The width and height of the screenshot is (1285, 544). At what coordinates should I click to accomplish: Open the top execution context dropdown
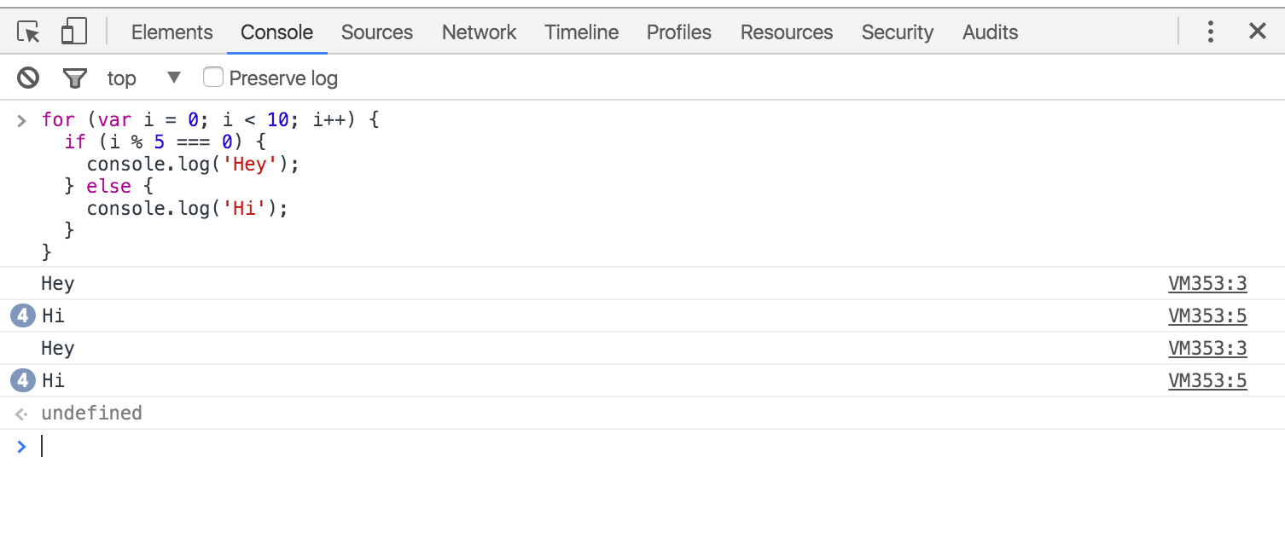tap(144, 78)
